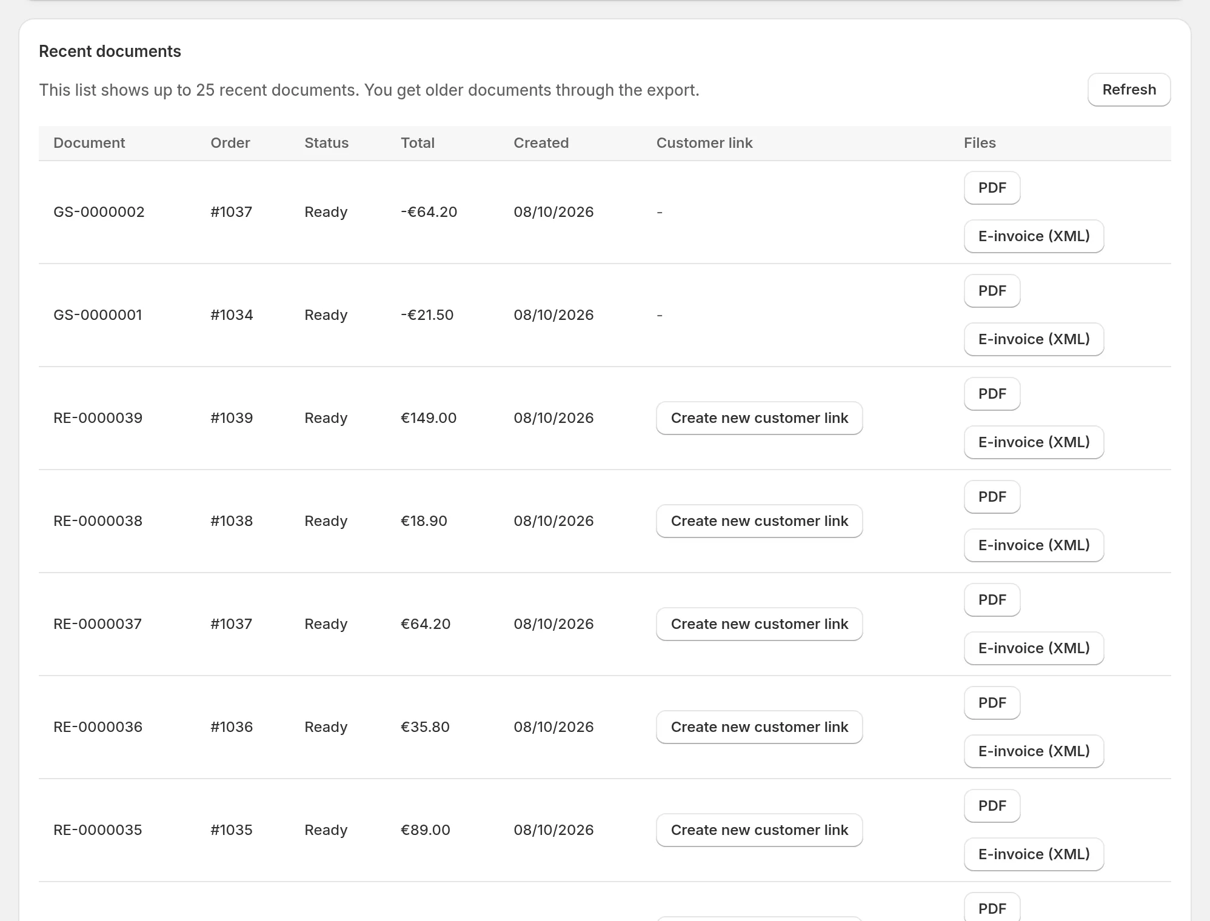Click the Created column header
Image resolution: width=1210 pixels, height=921 pixels.
(541, 143)
